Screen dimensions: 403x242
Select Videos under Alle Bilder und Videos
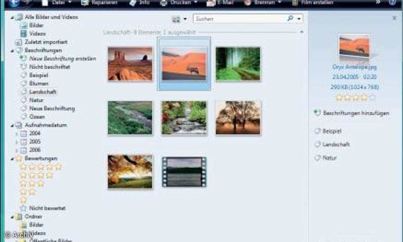coord(37,34)
